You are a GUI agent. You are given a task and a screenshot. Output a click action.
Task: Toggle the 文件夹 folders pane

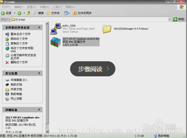click(x=53, y=13)
